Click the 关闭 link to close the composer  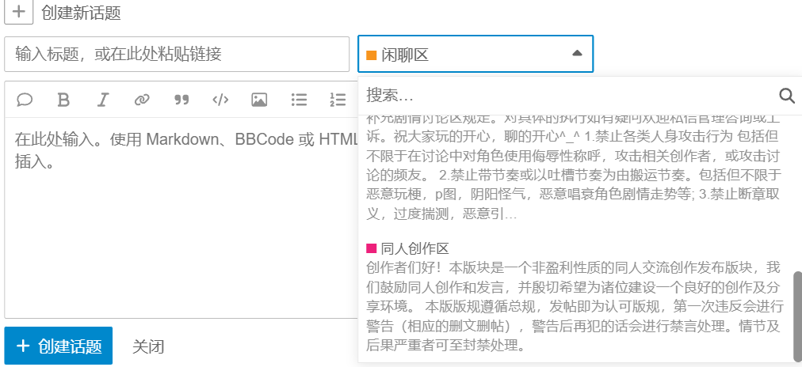[x=148, y=346]
